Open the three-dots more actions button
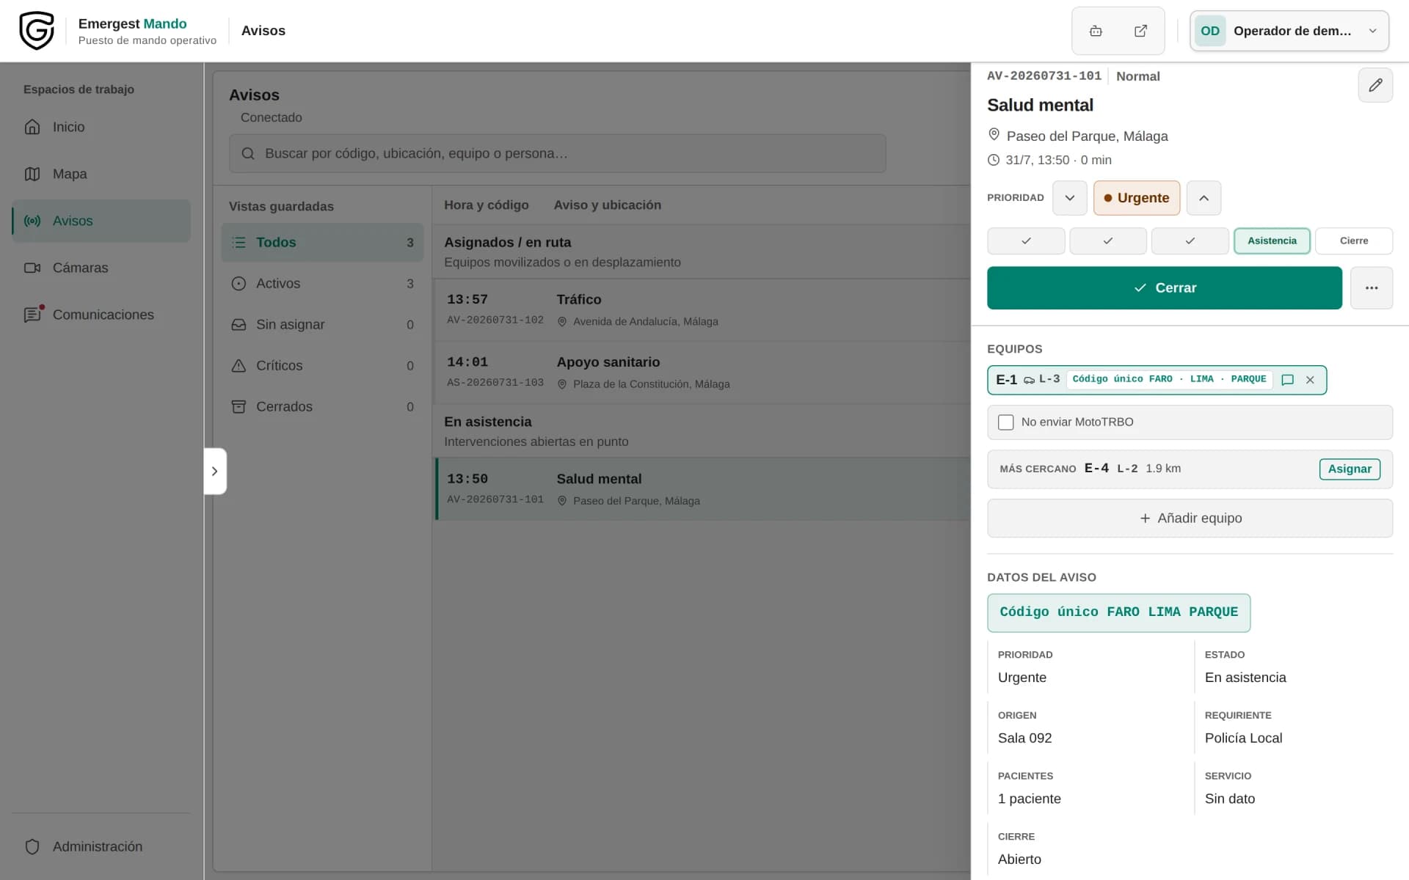Image resolution: width=1409 pixels, height=880 pixels. [1372, 288]
